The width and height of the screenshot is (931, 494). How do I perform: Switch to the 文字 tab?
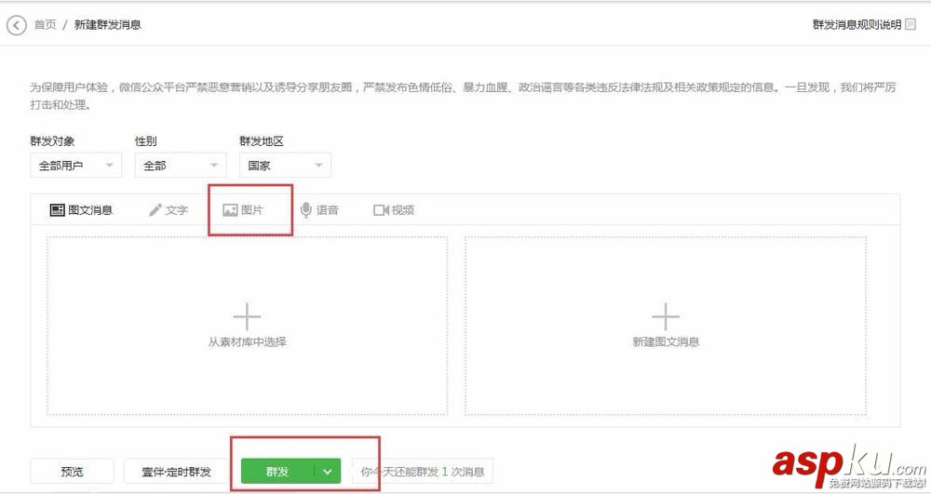[169, 210]
